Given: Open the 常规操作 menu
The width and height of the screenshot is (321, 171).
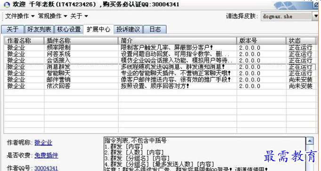Looking at the screenshot, I should [53, 16].
